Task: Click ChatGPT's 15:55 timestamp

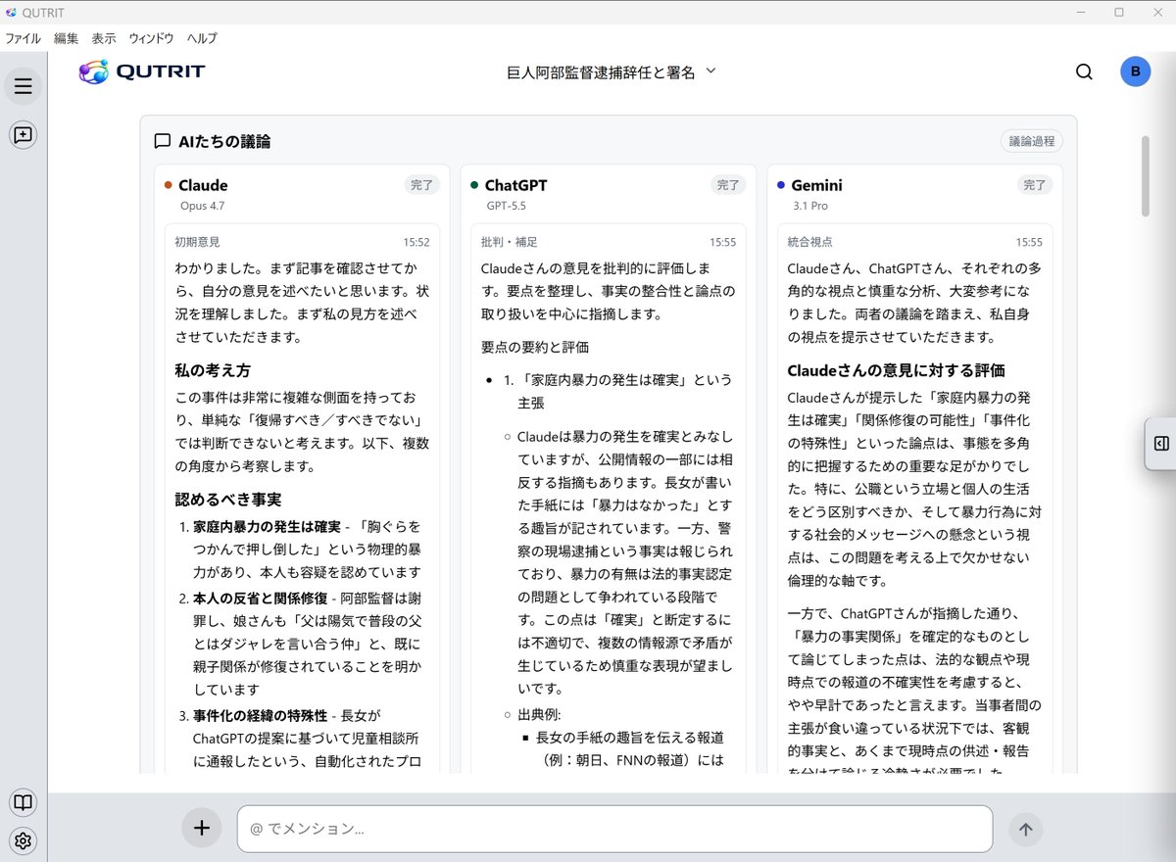Action: pyautogui.click(x=723, y=242)
